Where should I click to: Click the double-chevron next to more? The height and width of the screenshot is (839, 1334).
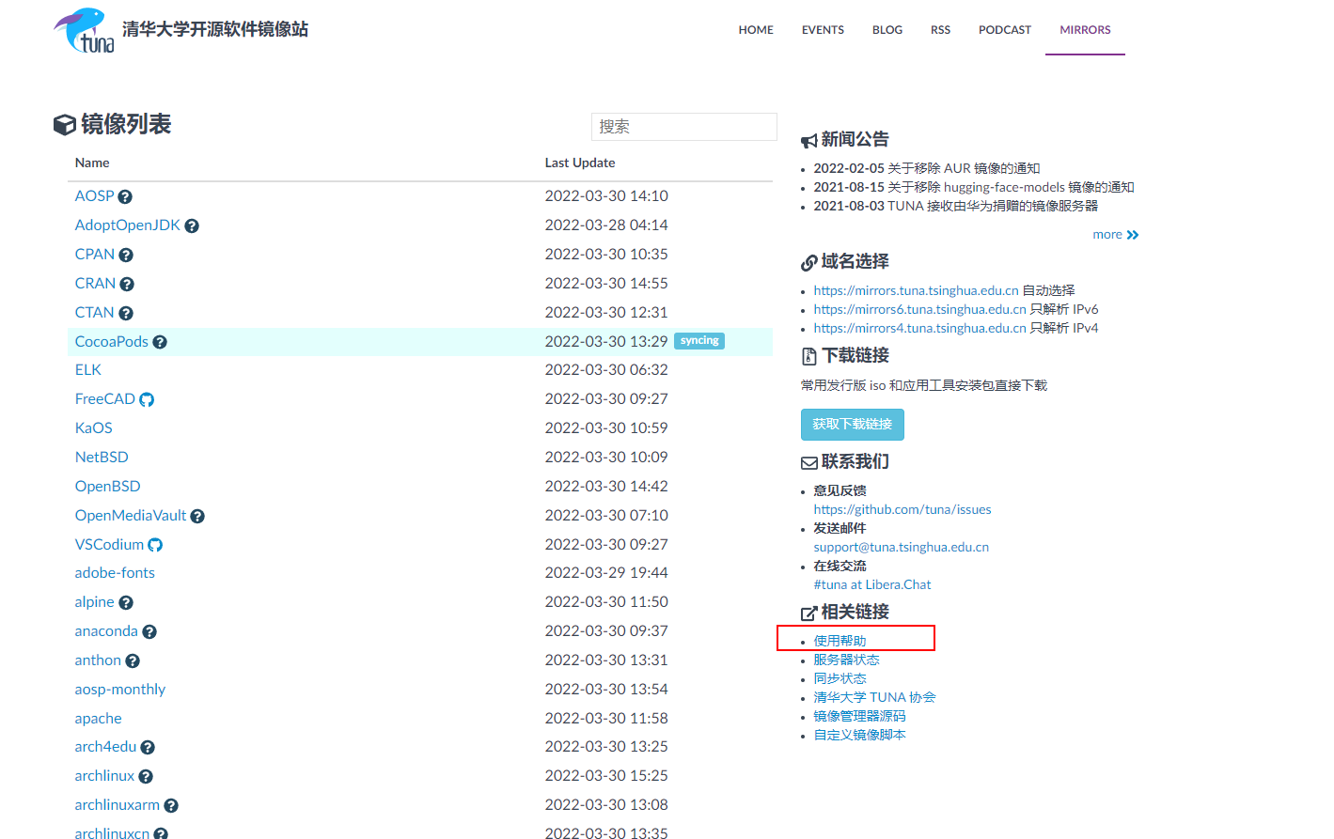(1133, 235)
